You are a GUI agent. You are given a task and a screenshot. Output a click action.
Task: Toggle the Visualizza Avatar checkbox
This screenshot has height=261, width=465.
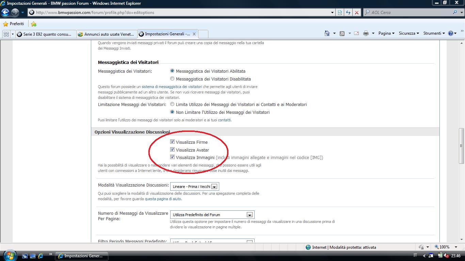(x=173, y=150)
